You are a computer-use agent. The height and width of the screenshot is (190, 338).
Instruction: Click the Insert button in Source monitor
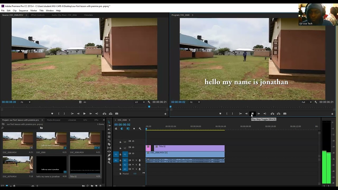(x=104, y=114)
